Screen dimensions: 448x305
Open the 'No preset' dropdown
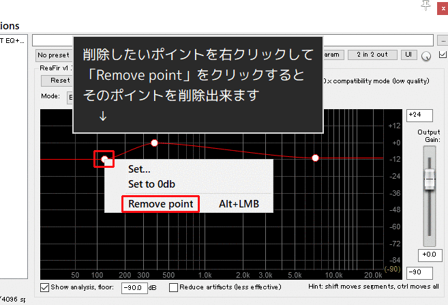pyautogui.click(x=53, y=55)
